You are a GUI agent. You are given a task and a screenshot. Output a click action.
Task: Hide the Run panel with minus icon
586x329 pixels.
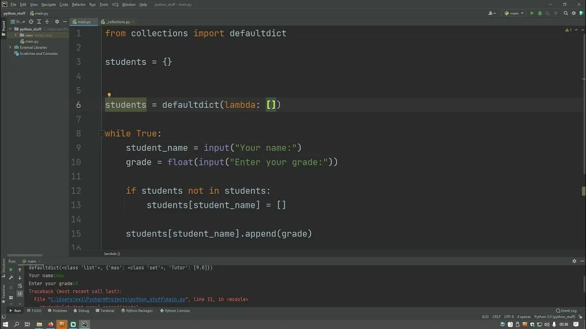click(581, 261)
